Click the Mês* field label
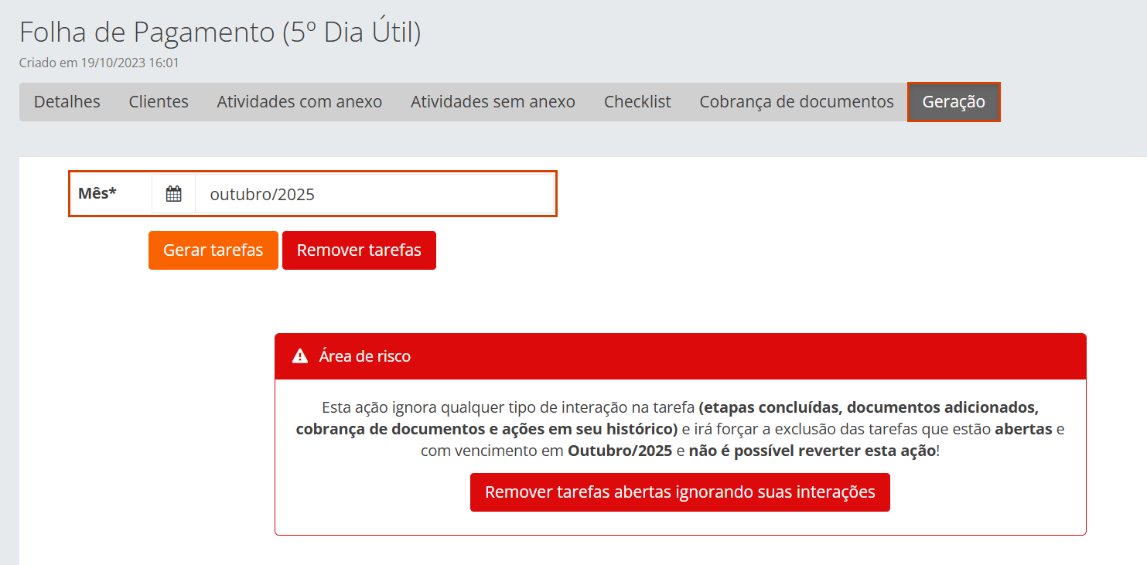1147x565 pixels. tap(97, 193)
